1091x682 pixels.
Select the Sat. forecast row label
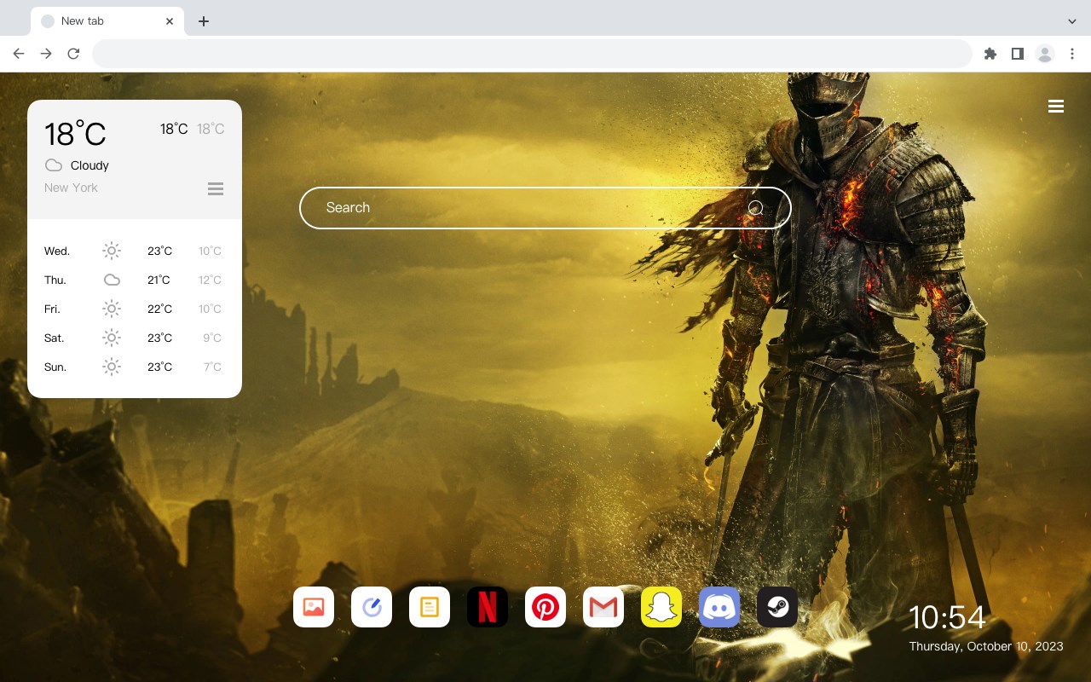click(55, 338)
